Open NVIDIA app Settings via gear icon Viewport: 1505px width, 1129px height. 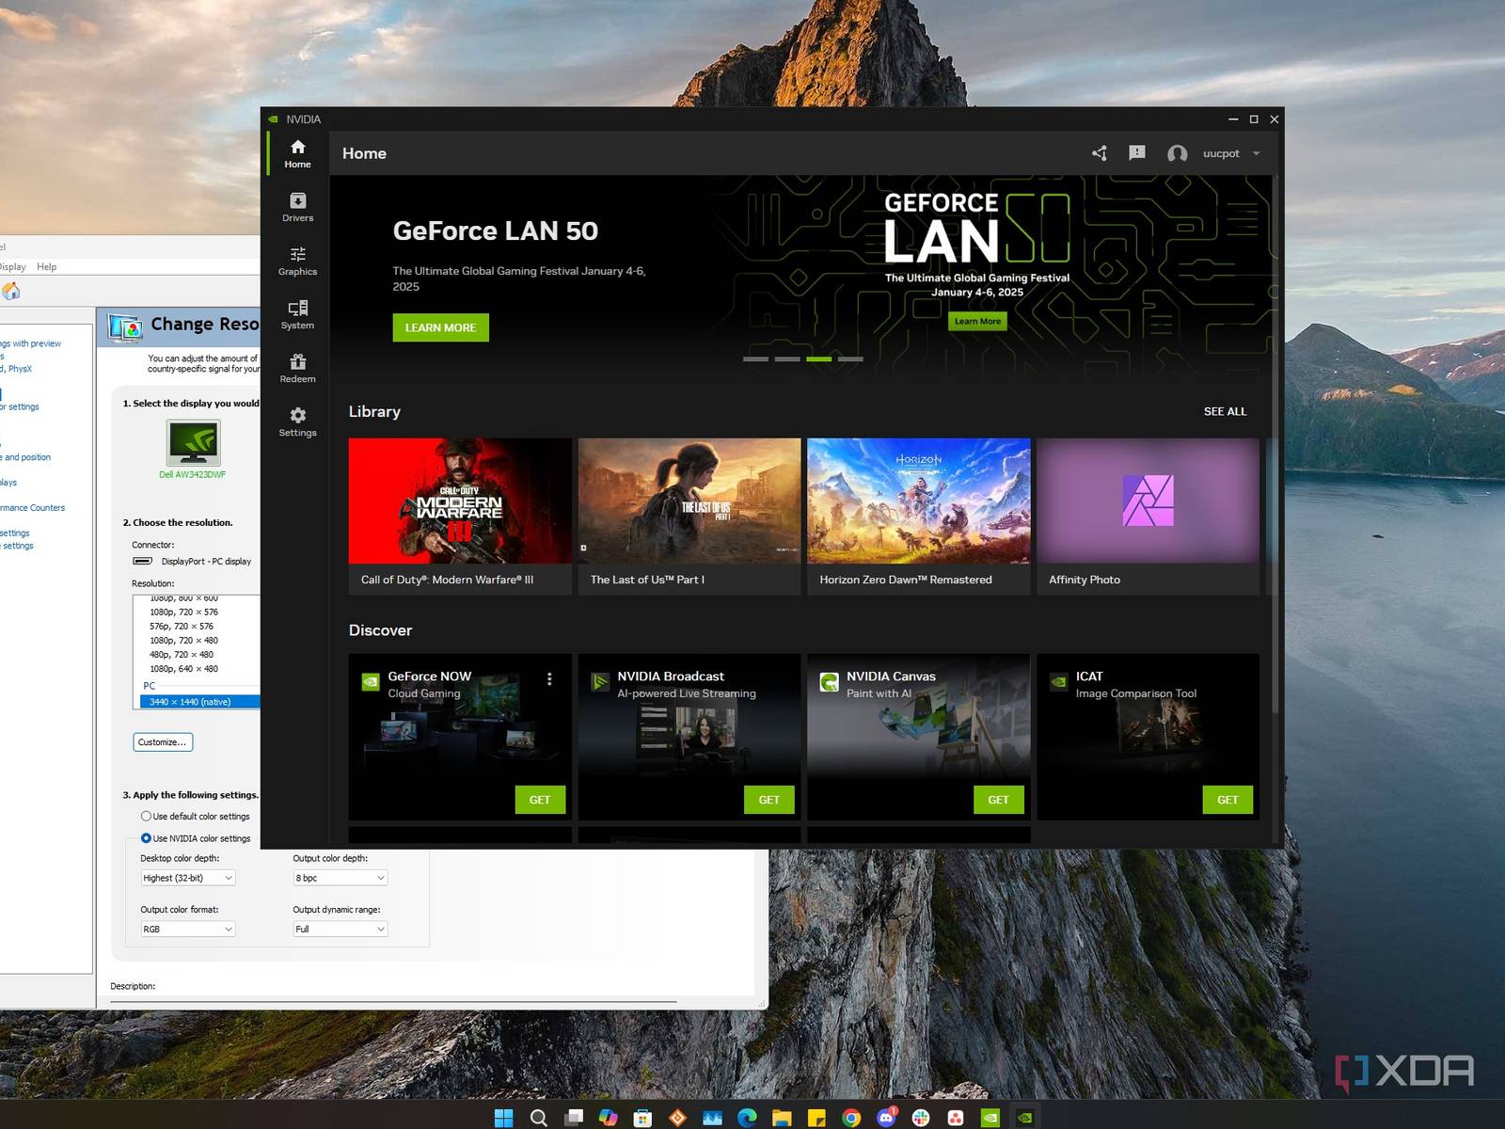coord(297,421)
